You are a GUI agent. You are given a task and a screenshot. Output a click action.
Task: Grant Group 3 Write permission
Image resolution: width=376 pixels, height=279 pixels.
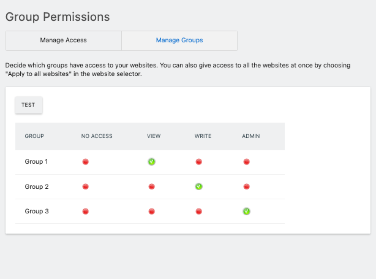[199, 212]
